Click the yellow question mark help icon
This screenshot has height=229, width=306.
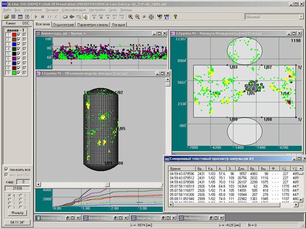click(175, 17)
